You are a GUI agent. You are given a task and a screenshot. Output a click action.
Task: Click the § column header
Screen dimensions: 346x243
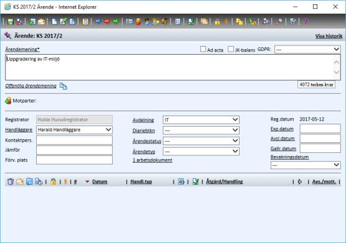click(x=65, y=181)
